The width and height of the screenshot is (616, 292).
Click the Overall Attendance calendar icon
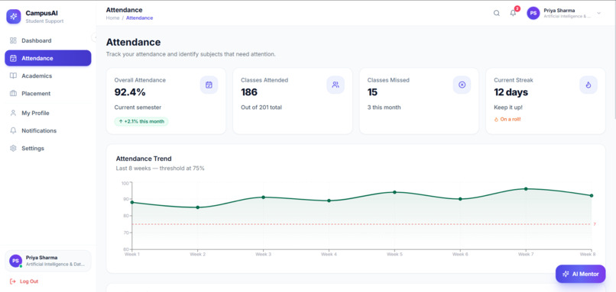click(x=209, y=85)
